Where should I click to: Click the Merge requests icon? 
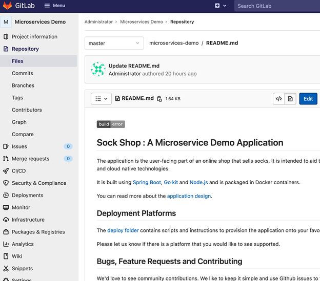(x=6, y=159)
